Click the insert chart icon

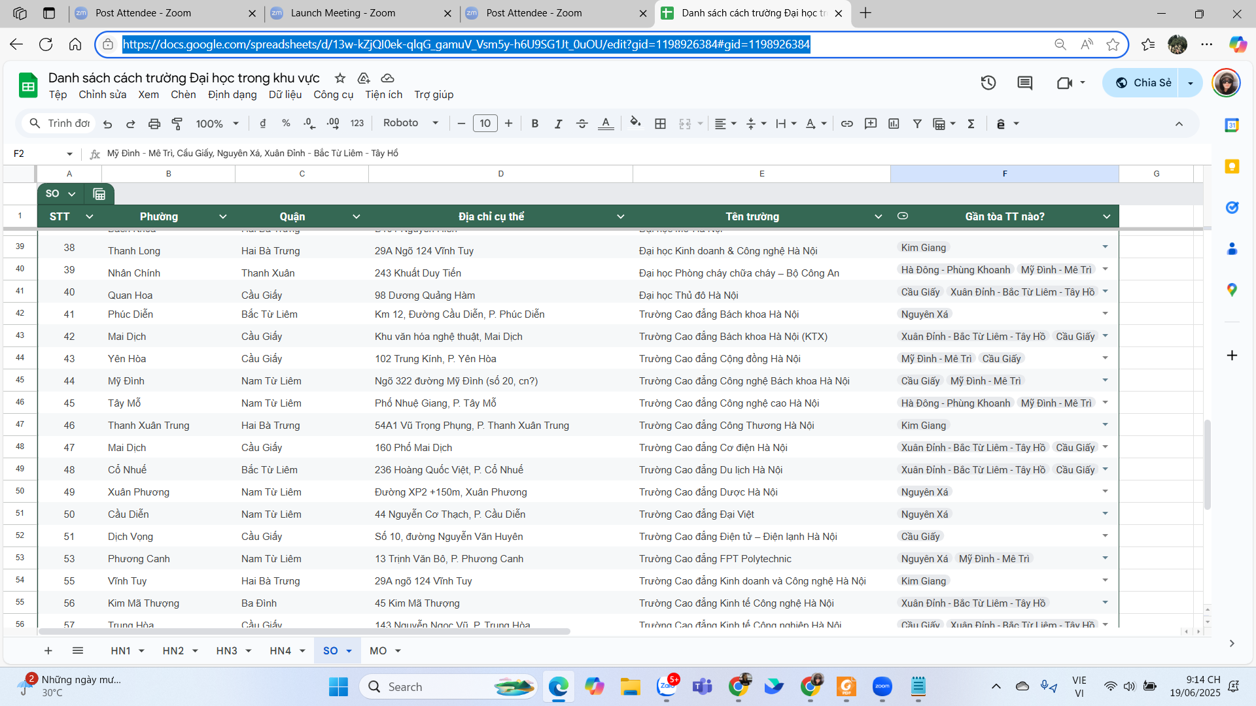pyautogui.click(x=894, y=124)
